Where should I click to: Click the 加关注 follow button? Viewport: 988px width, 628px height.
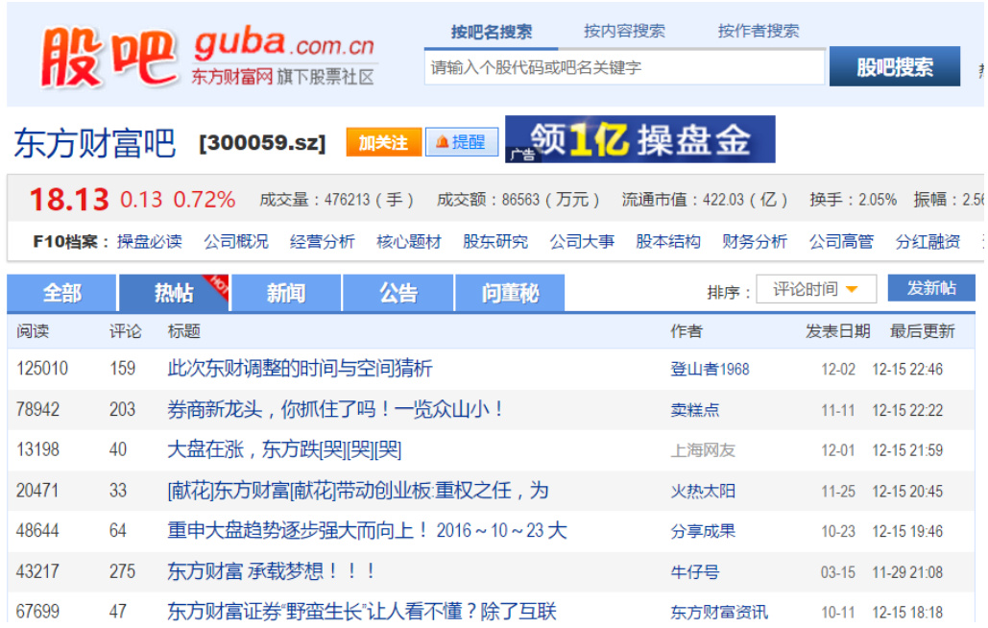[383, 142]
